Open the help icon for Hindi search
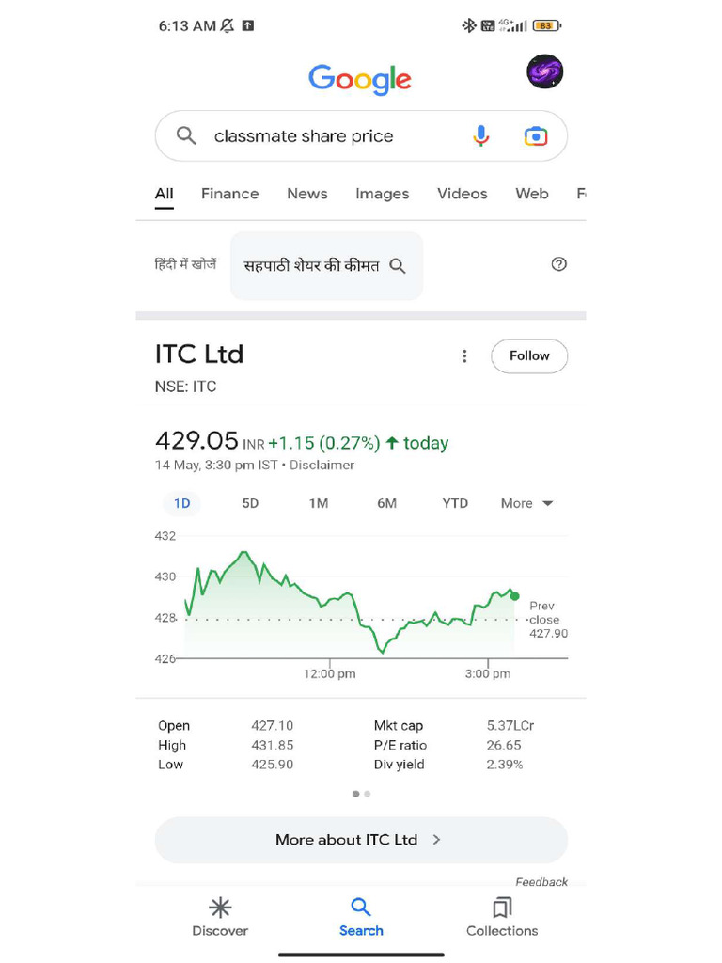The image size is (722, 963). [x=558, y=264]
